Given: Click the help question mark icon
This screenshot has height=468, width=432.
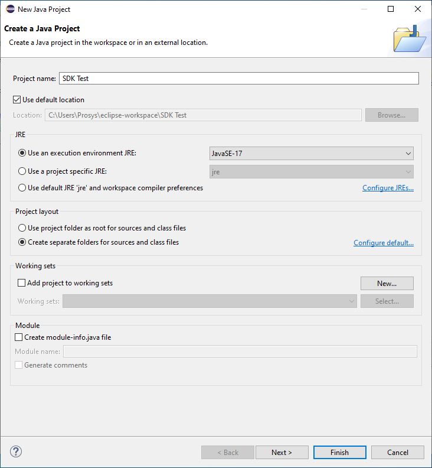Looking at the screenshot, I should click(16, 452).
